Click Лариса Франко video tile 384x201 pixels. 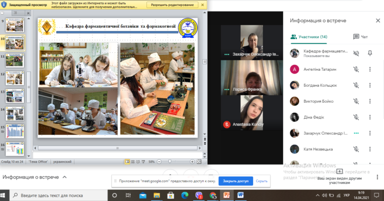(251, 78)
